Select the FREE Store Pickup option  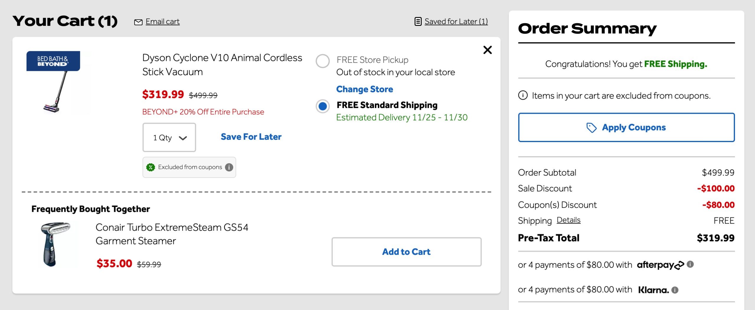(323, 61)
